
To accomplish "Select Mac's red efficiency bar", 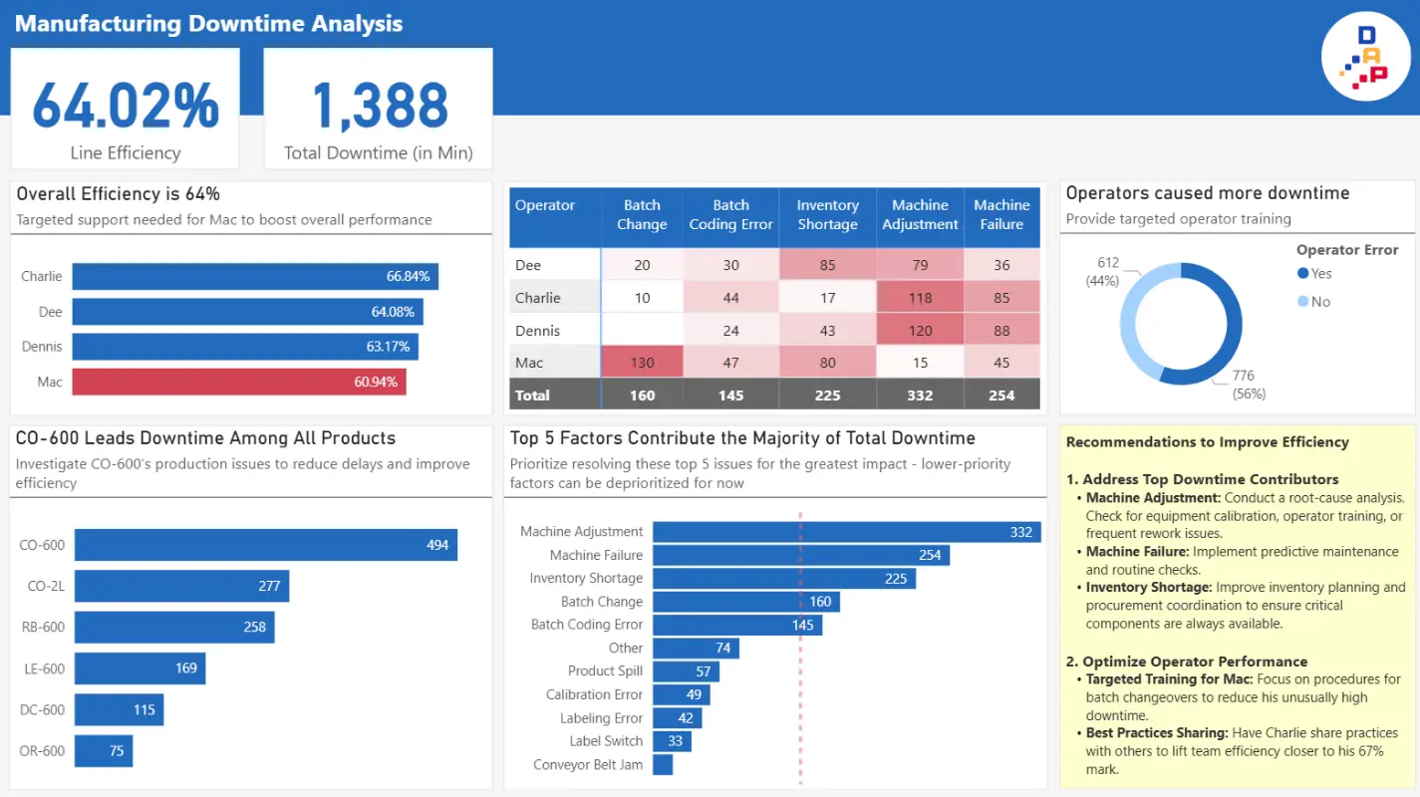I will [238, 382].
